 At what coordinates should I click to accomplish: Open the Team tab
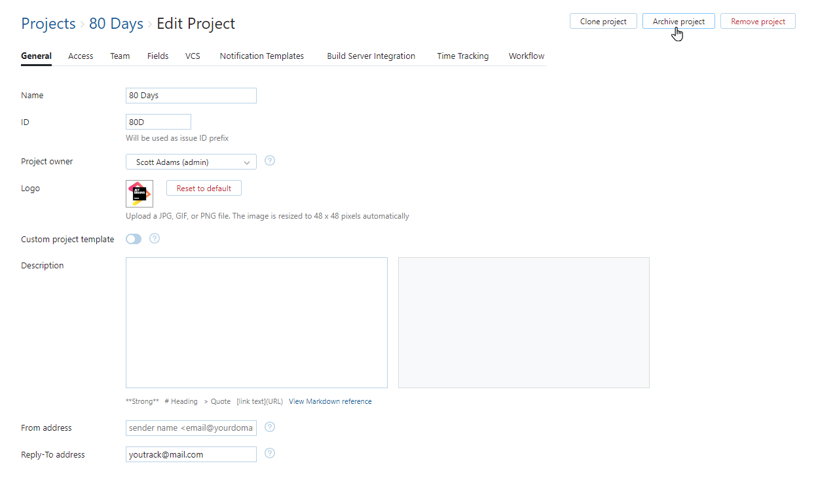120,56
